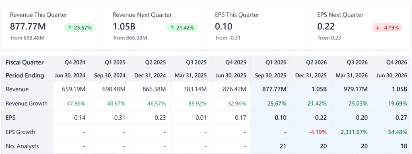Click the green up-arrow 25.67% badge

pyautogui.click(x=80, y=28)
